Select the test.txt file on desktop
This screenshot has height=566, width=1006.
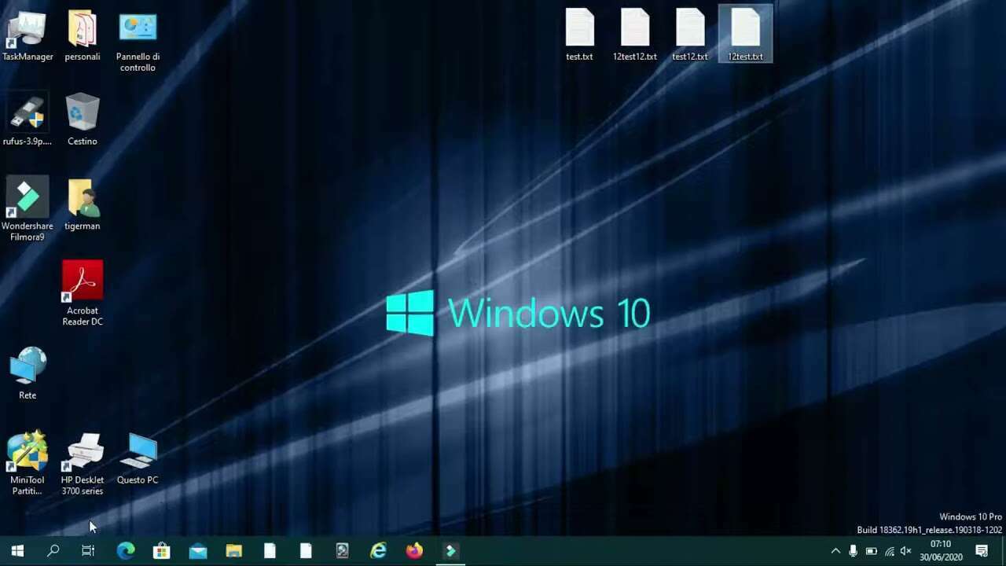pyautogui.click(x=580, y=35)
